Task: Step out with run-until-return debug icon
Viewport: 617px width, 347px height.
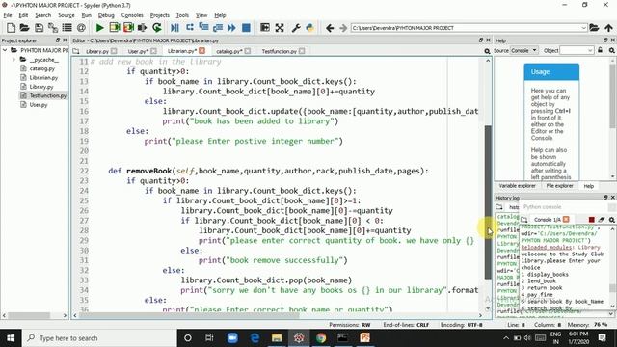Action: coord(218,28)
